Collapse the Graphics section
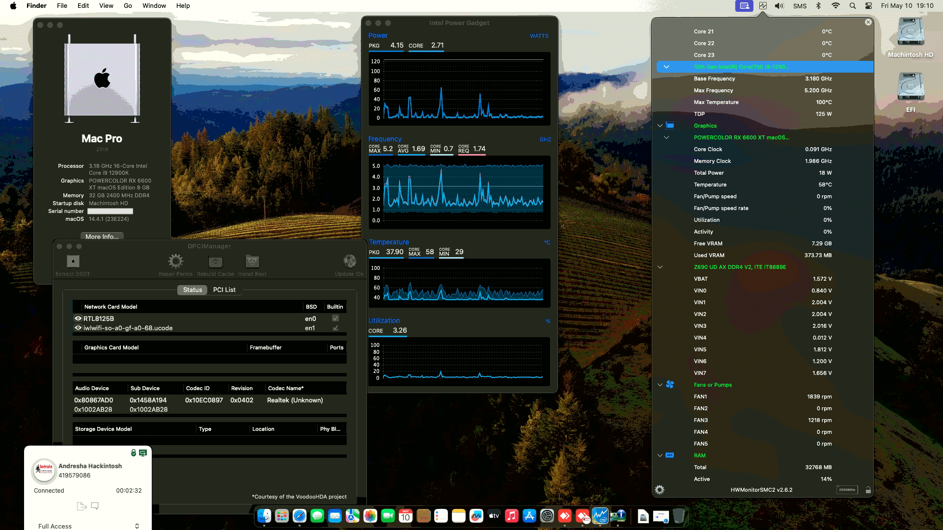Viewport: 943px width, 530px height. click(x=660, y=126)
